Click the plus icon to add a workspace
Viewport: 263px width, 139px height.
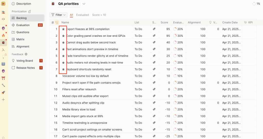[x=3, y=100]
